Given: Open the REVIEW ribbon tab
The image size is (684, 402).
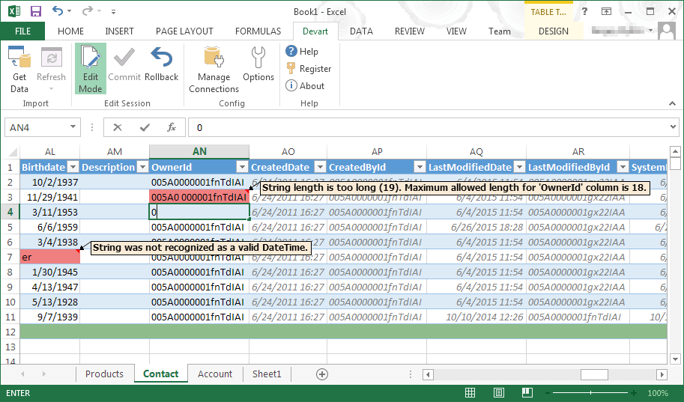Looking at the screenshot, I should pos(409,31).
